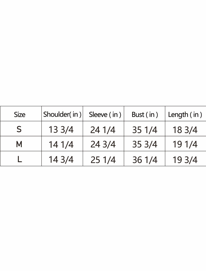Click bust value 36 1/4 for size L
This screenshot has height=271, width=206.
[145, 160]
